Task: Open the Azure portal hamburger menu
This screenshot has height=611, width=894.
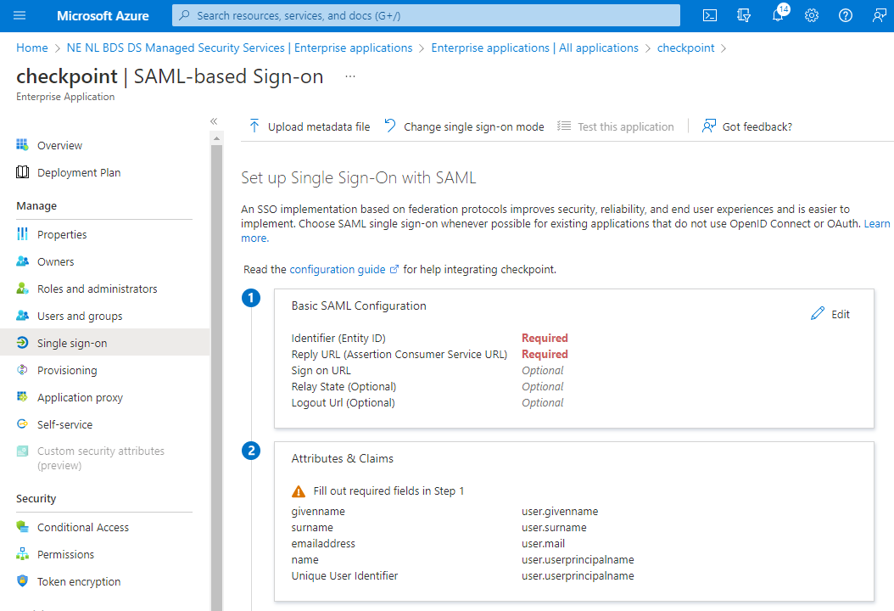Action: [19, 14]
